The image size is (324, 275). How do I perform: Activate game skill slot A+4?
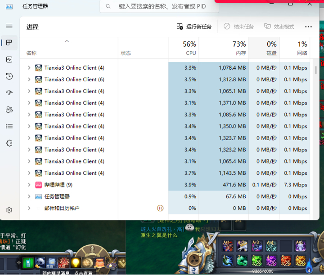pos(271,246)
